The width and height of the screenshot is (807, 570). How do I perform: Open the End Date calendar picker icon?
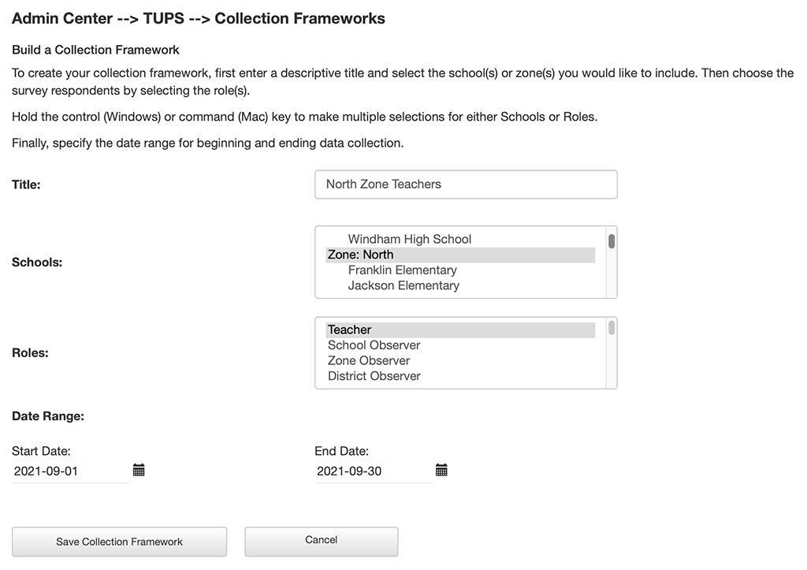pos(441,470)
